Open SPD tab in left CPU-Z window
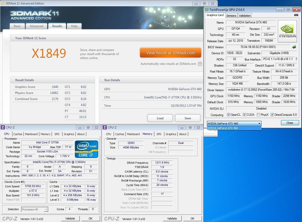The height and width of the screenshot is (222, 302). [x=57, y=134]
